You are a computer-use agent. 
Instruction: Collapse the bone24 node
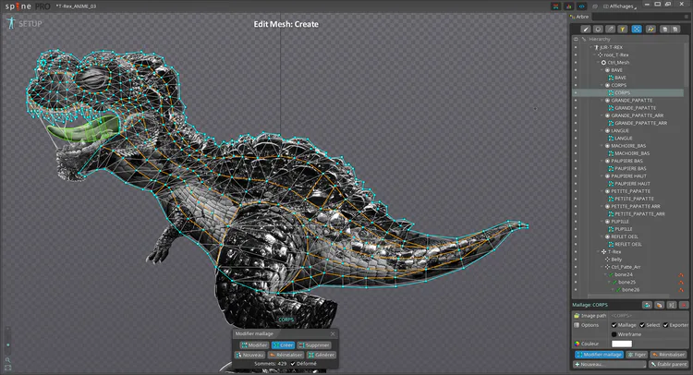(606, 274)
